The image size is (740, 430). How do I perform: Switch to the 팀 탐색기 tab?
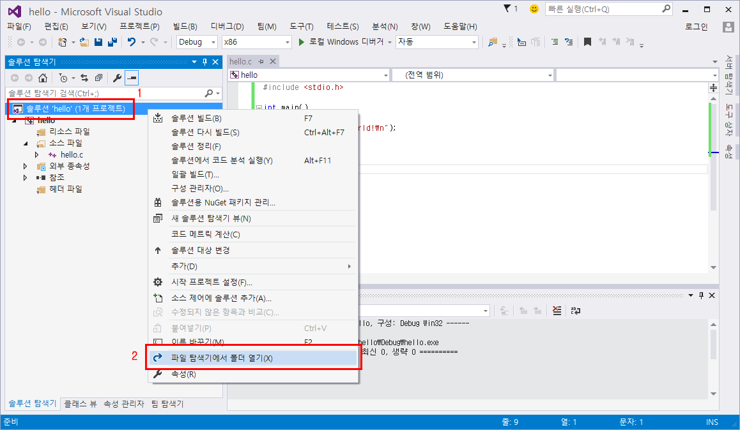pos(167,404)
